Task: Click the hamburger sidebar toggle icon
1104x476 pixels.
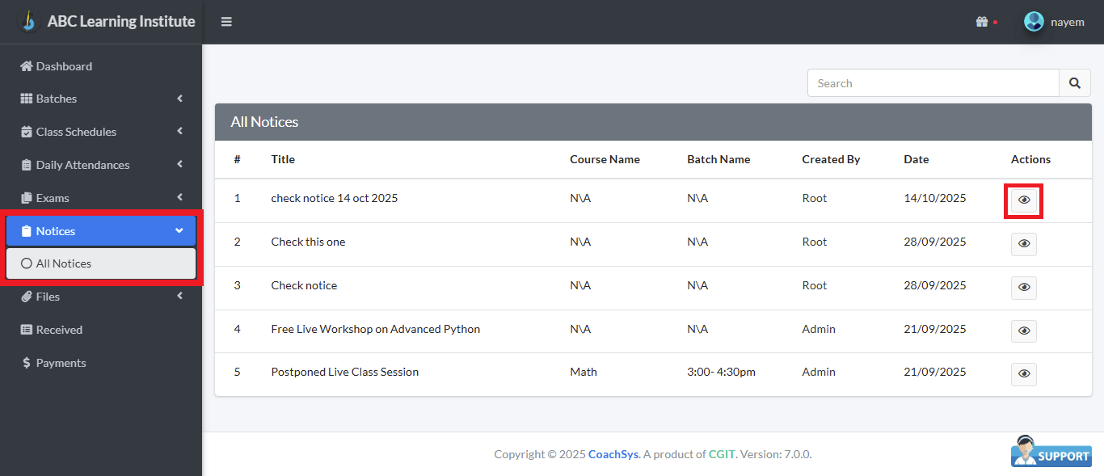Action: (x=226, y=22)
